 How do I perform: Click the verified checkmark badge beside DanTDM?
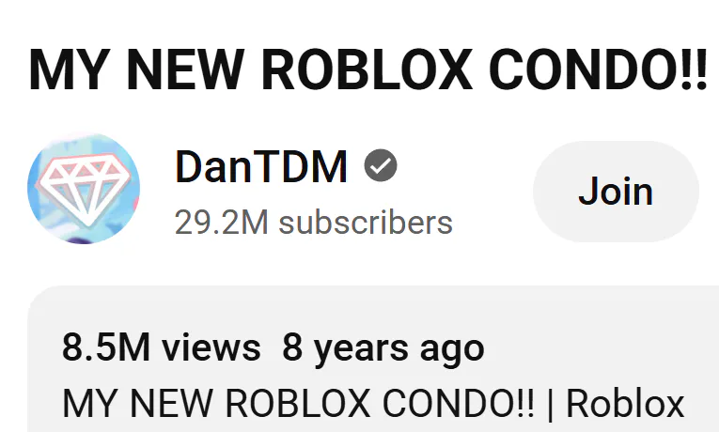point(381,165)
